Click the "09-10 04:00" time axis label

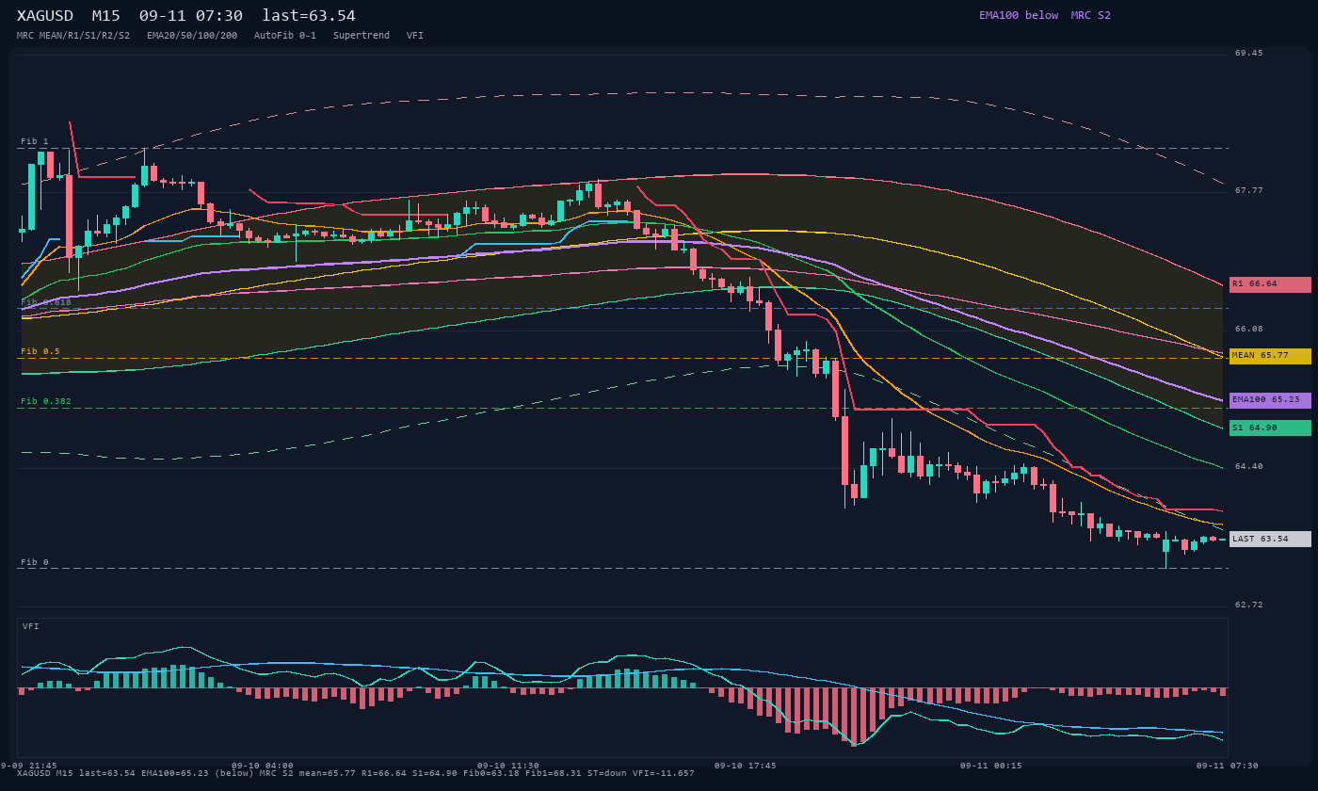click(263, 766)
